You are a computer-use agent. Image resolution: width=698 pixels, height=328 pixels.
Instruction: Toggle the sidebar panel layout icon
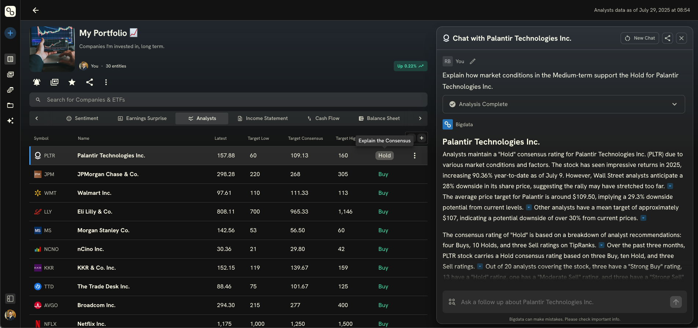pyautogui.click(x=10, y=299)
